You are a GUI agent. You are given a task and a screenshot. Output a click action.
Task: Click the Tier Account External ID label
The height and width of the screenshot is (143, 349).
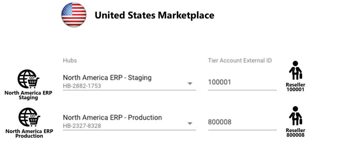click(x=240, y=61)
